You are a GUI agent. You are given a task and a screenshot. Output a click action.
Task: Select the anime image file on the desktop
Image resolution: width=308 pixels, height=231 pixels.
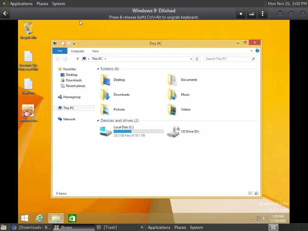pyautogui.click(x=28, y=113)
